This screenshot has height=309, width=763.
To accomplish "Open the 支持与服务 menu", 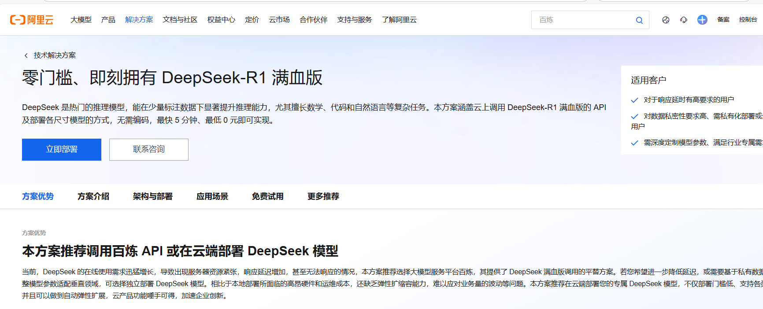I will (x=355, y=20).
